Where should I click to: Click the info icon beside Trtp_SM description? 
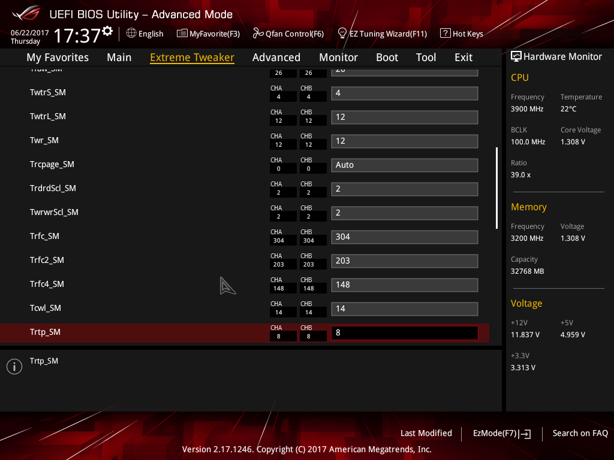14,367
